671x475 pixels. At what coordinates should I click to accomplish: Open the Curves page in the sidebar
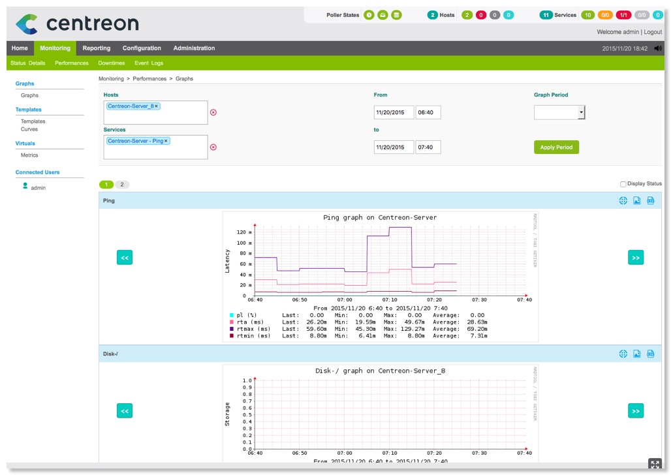[x=31, y=129]
